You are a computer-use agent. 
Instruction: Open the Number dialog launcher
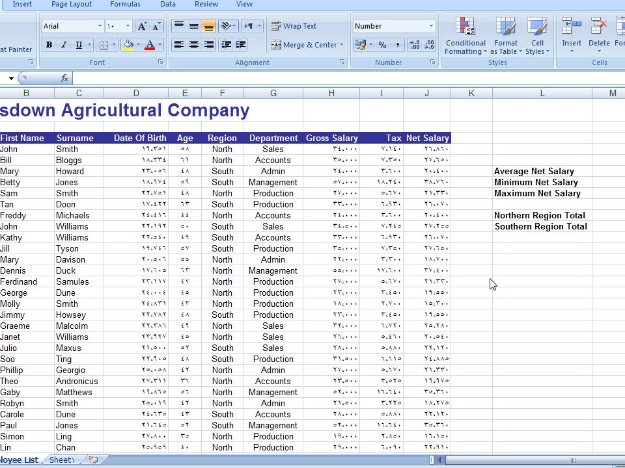click(x=433, y=62)
